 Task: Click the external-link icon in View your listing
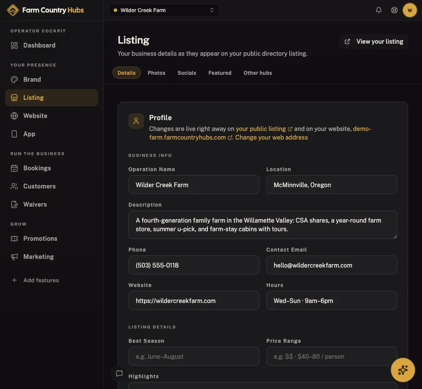tap(347, 41)
